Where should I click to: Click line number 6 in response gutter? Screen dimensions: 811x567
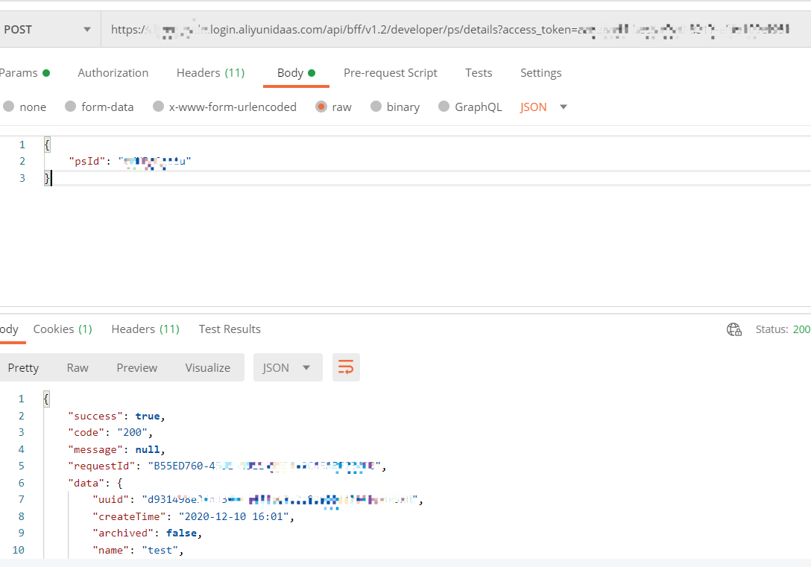point(21,483)
